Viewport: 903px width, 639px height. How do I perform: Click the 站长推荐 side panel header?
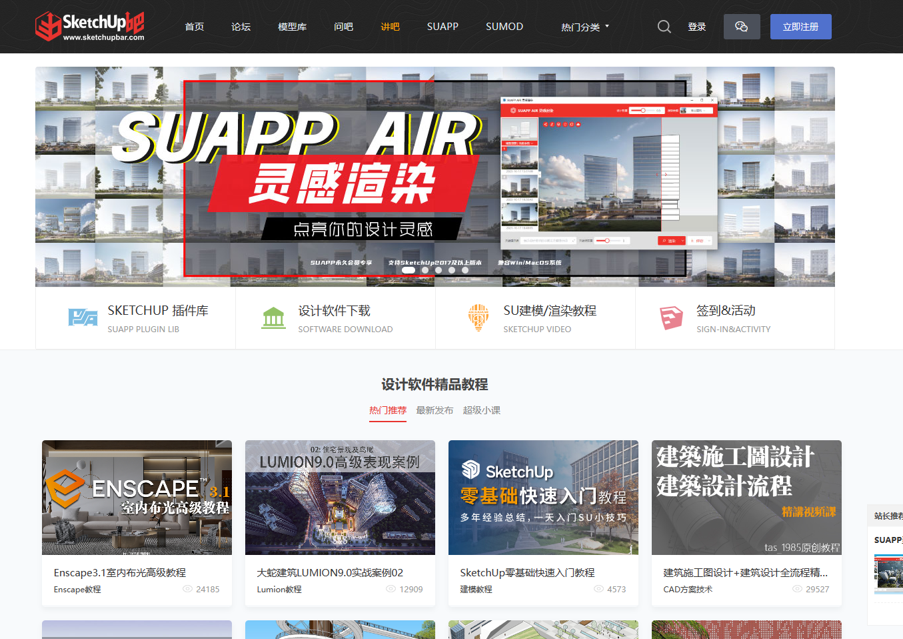(888, 516)
